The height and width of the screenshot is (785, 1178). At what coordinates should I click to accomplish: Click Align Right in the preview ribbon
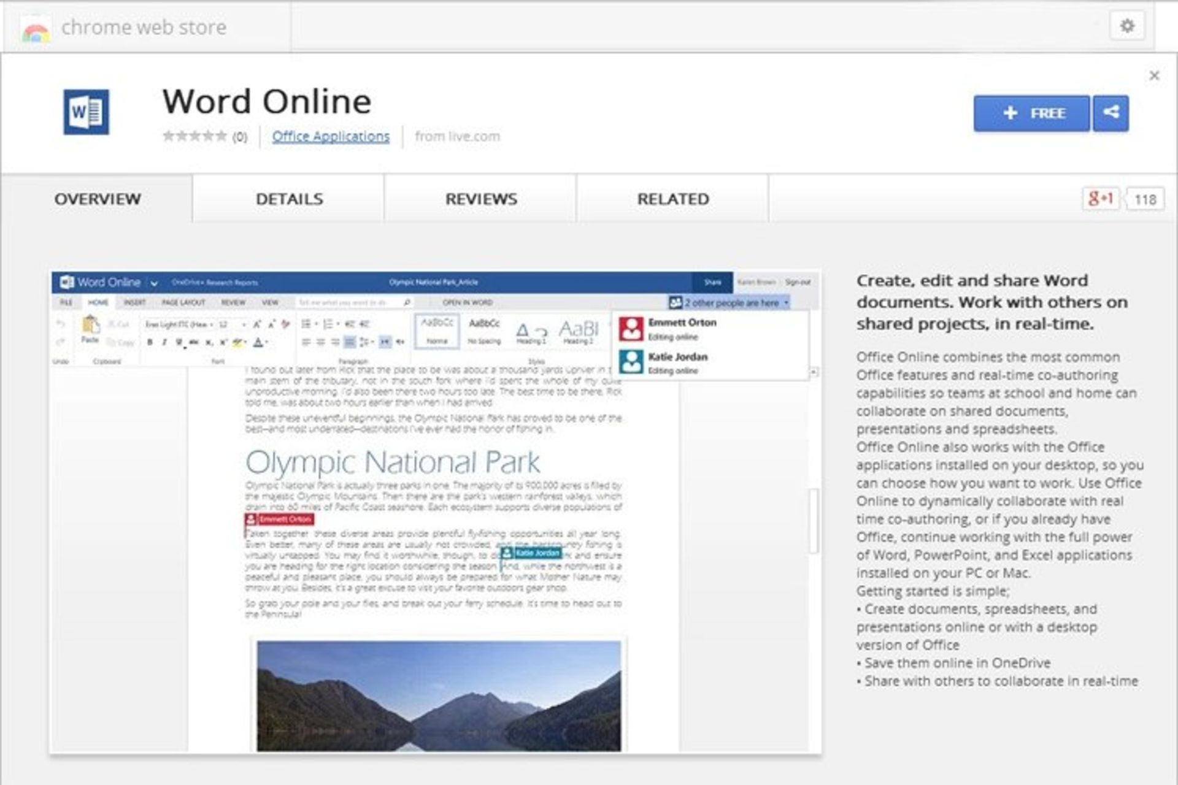[x=335, y=342]
